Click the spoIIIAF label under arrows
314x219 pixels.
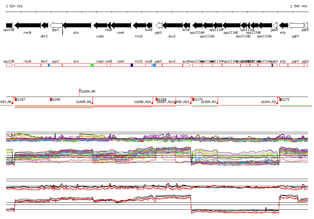click(x=216, y=30)
